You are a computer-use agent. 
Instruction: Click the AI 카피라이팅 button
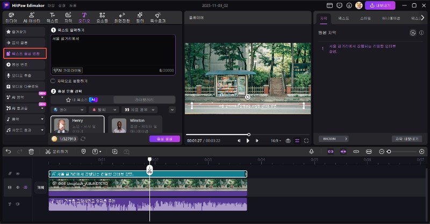point(68,71)
